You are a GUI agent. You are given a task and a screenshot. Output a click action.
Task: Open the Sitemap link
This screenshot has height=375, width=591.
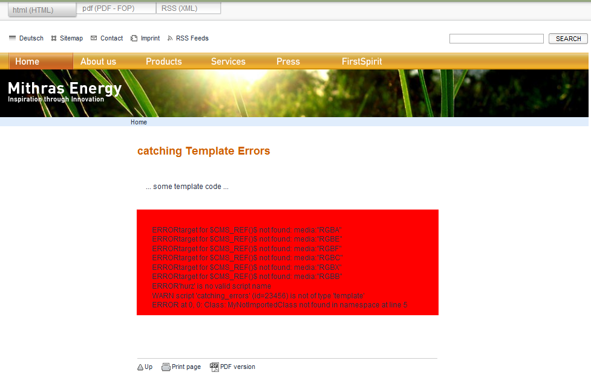point(71,38)
